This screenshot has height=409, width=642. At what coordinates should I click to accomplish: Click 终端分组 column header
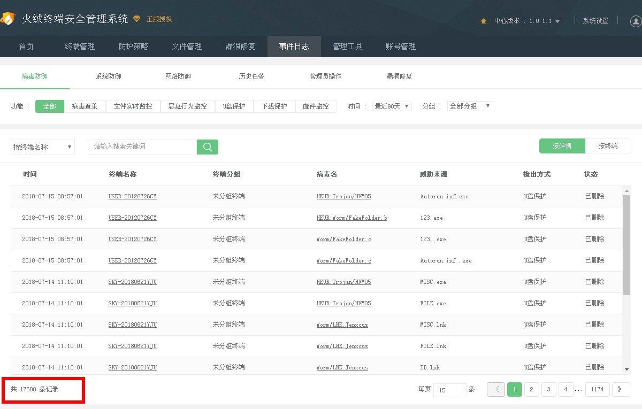coord(226,175)
